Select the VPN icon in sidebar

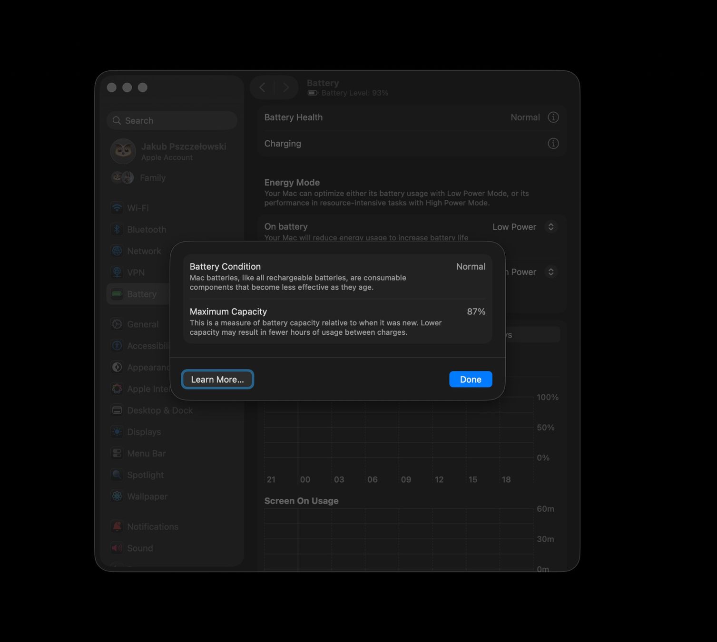click(x=117, y=272)
